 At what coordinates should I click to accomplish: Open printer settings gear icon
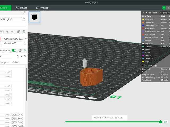point(24,13)
